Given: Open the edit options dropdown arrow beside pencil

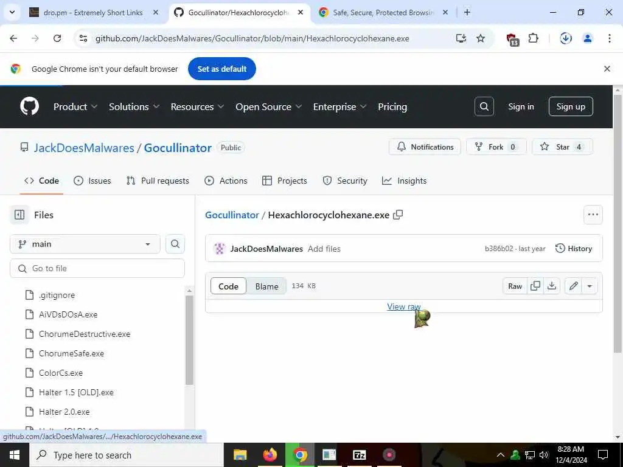Looking at the screenshot, I should pyautogui.click(x=590, y=286).
